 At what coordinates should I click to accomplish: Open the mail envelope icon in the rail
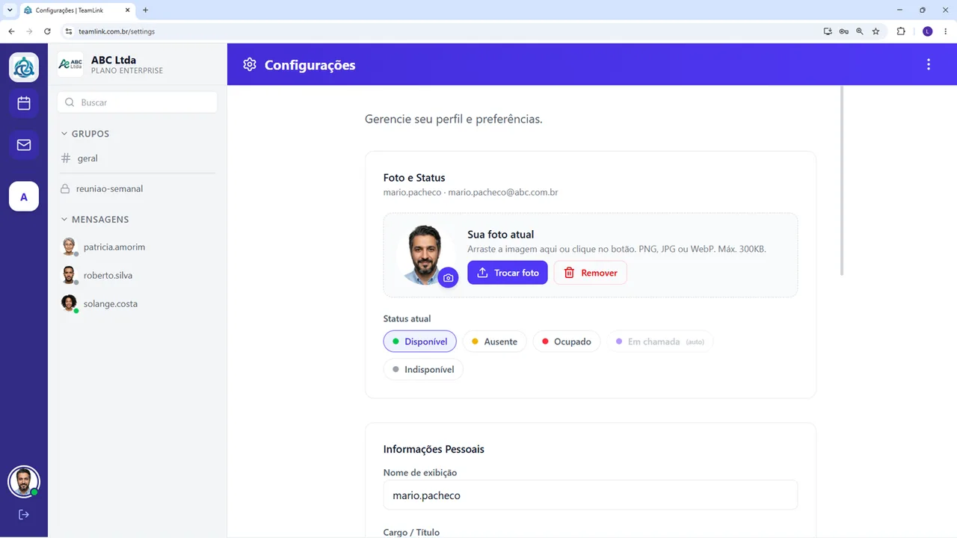[x=24, y=145]
